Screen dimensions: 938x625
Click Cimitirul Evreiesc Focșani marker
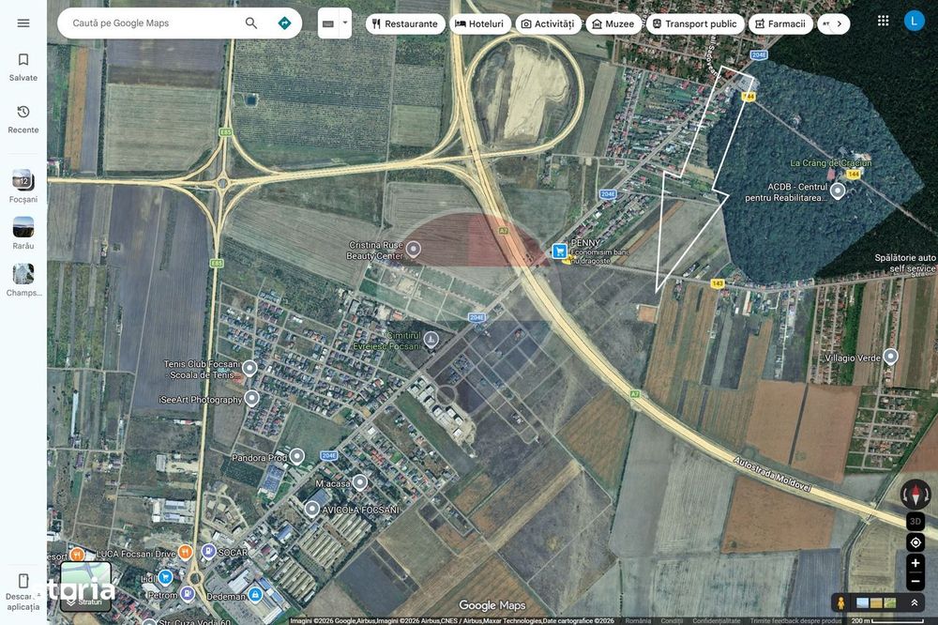pos(431,341)
